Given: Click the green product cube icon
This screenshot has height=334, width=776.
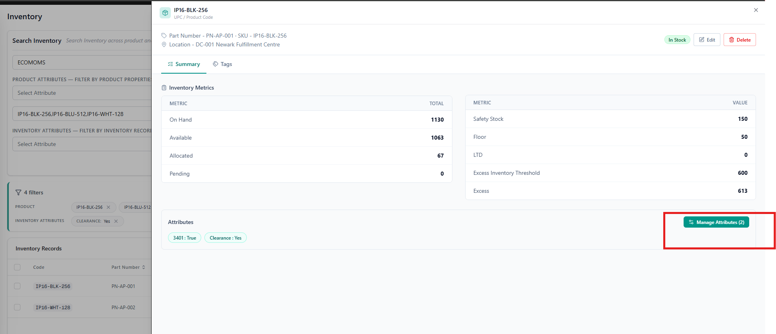Looking at the screenshot, I should tap(165, 13).
